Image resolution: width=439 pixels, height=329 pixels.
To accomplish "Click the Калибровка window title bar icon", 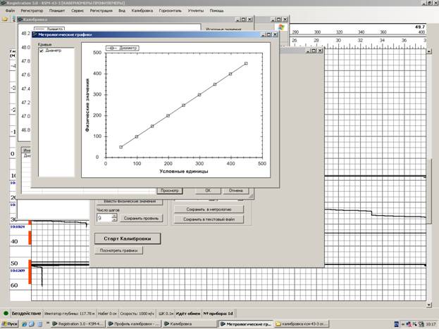I will (x=20, y=20).
